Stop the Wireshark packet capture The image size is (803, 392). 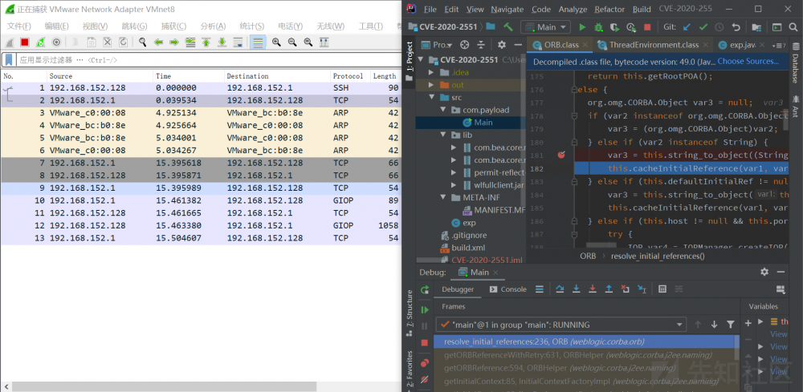pyautogui.click(x=25, y=42)
